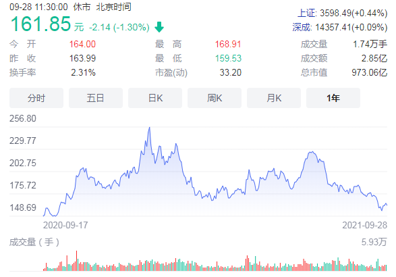Screen dimensions: 396x277
Task: Click the 成交量（手）volume chart label
Action: pyautogui.click(x=34, y=242)
